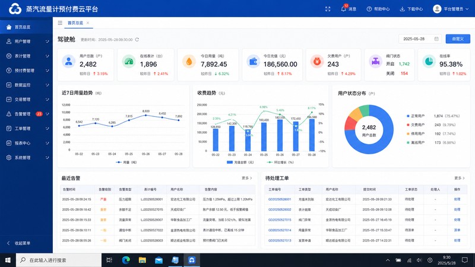Open 表计管理 sidebar menu
The image size is (475, 267).
coord(26,56)
